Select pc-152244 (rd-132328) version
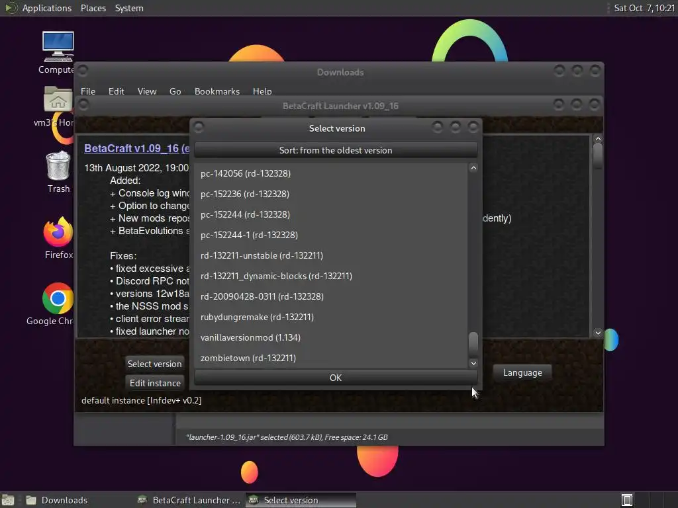 [331, 214]
